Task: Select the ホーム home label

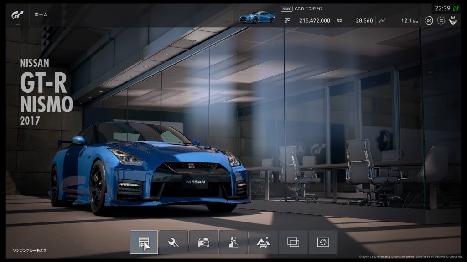Action: pos(41,15)
